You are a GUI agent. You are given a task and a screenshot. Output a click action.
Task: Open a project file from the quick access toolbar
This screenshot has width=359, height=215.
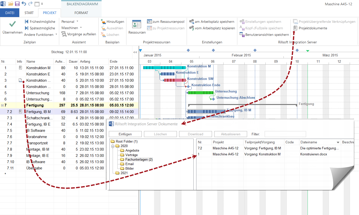point(11,4)
